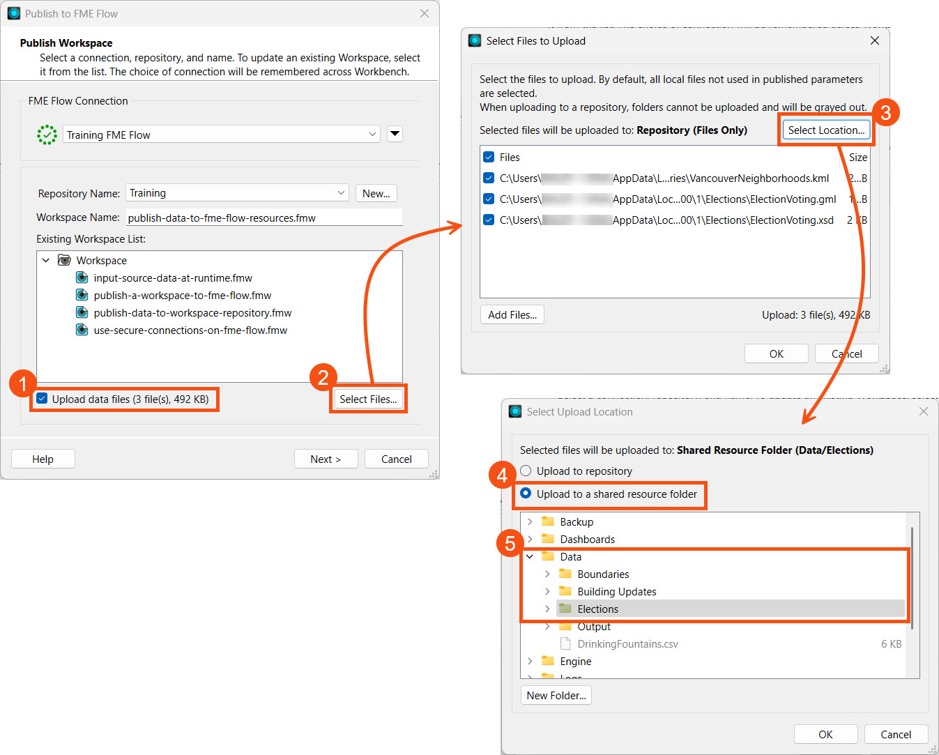Open the Repository Name dropdown
This screenshot has height=755, width=939.
pos(341,193)
